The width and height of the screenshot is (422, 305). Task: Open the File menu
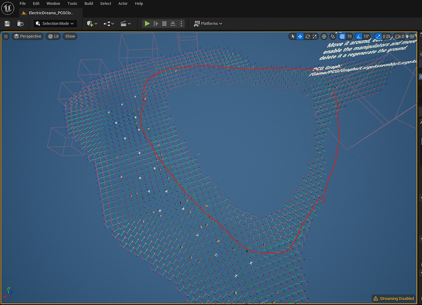(22, 3)
